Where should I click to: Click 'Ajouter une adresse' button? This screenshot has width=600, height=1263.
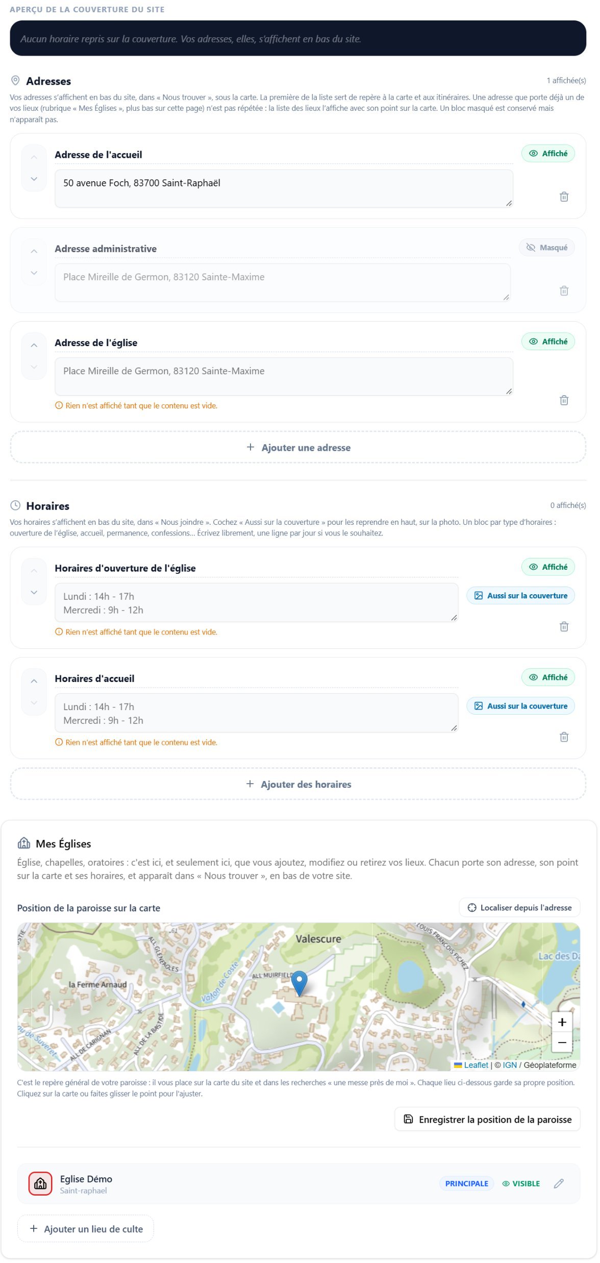298,448
